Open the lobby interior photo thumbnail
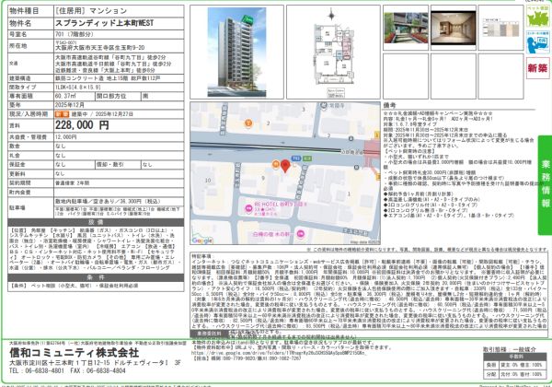552x387 pixels. point(454,28)
